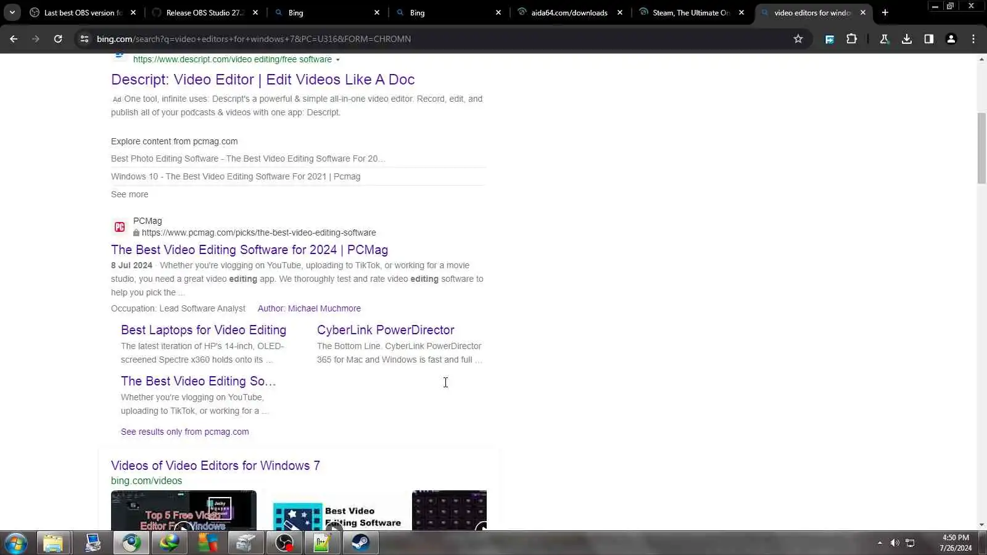Screen dimensions: 987x555
Task: Bookmark this page with the star icon
Action: (798, 39)
